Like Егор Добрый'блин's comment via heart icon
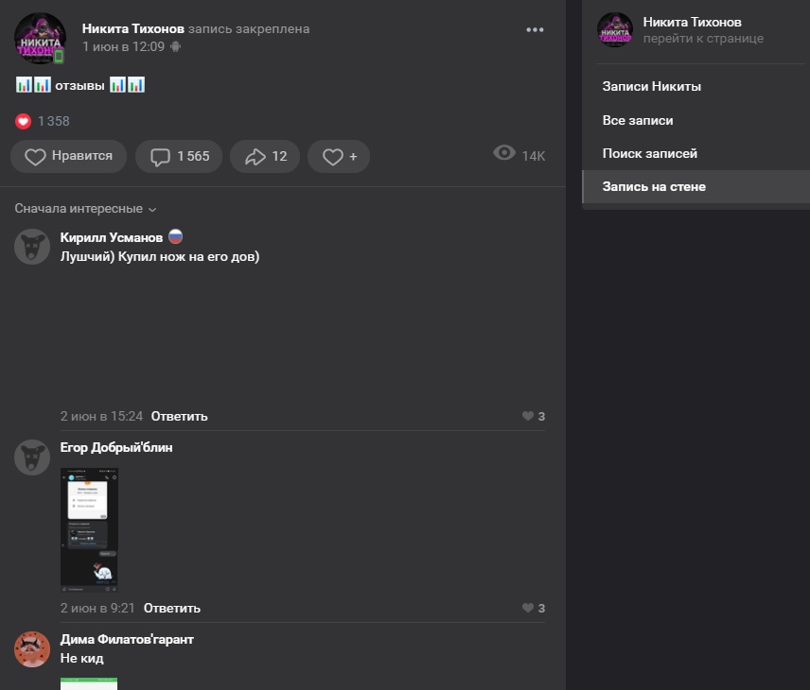Image resolution: width=810 pixels, height=690 pixels. click(528, 608)
